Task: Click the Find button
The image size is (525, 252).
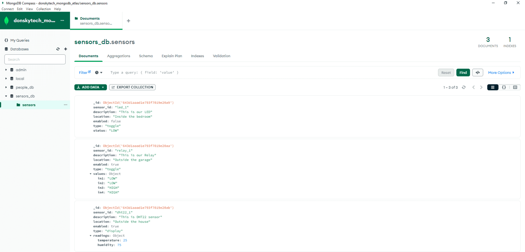Action: (463, 72)
